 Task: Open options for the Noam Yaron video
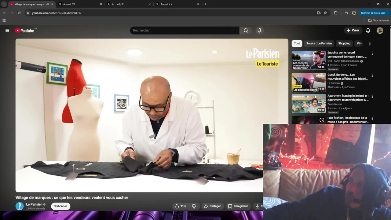(x=372, y=53)
